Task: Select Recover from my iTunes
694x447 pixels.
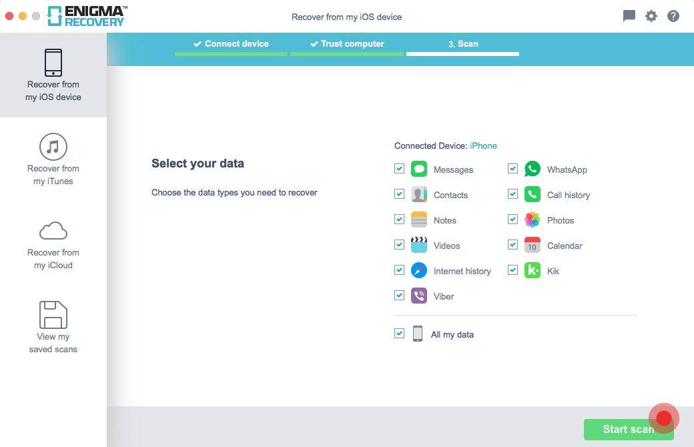Action: tap(53, 159)
